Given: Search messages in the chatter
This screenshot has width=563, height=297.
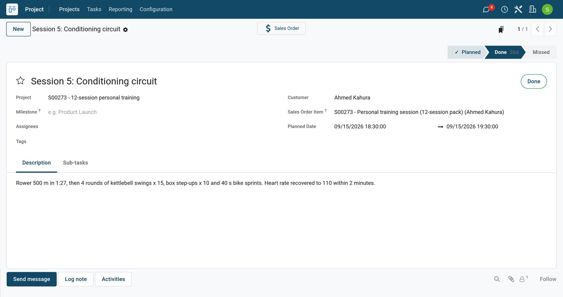Looking at the screenshot, I should tap(497, 279).
